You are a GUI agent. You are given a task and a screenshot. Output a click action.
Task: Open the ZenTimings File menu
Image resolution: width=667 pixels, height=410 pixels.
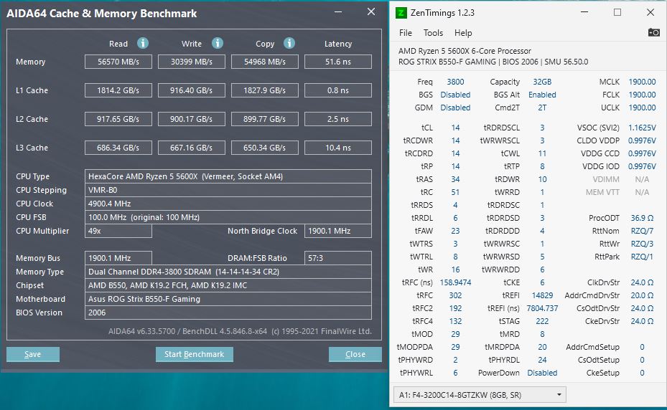(406, 33)
